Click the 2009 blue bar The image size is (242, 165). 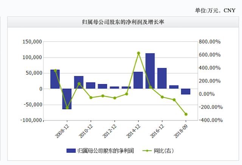click(x=79, y=82)
